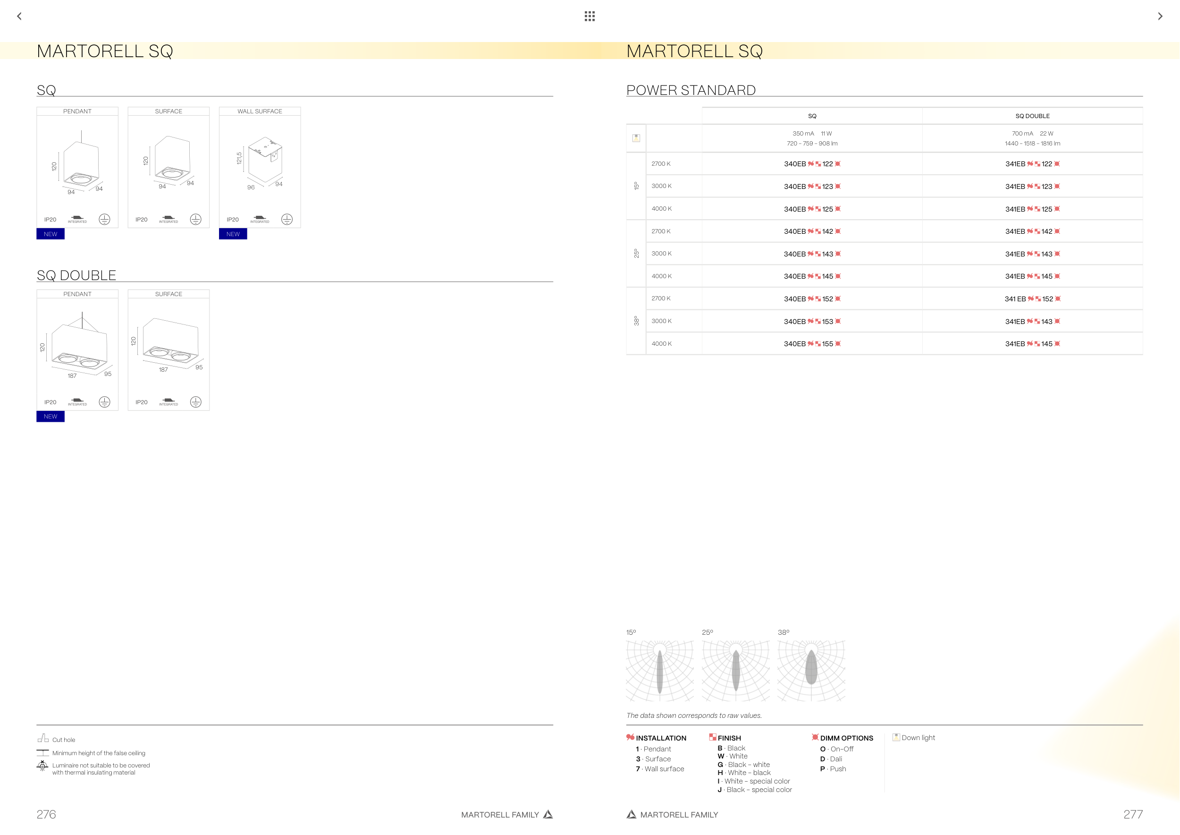The width and height of the screenshot is (1180, 835).
Task: Click the Cut hole legend icon
Action: tap(42, 738)
